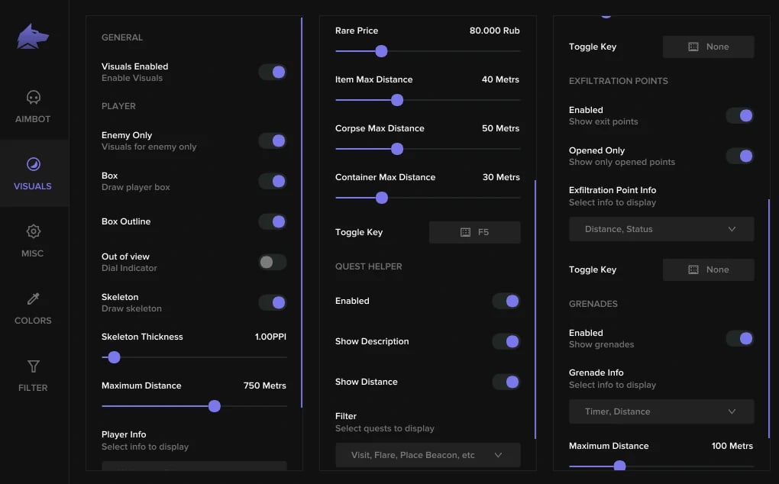The width and height of the screenshot is (779, 484).
Task: Click the Aimbot skull icon
Action: point(33,97)
